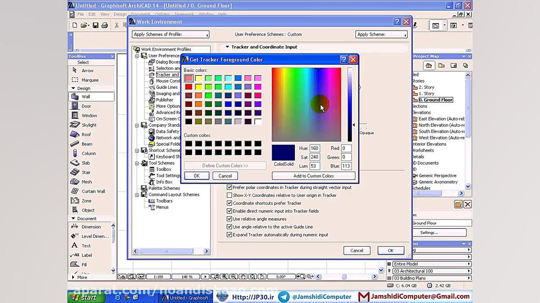540x303 pixels.
Task: Open the Design menu
Action: [120, 14]
